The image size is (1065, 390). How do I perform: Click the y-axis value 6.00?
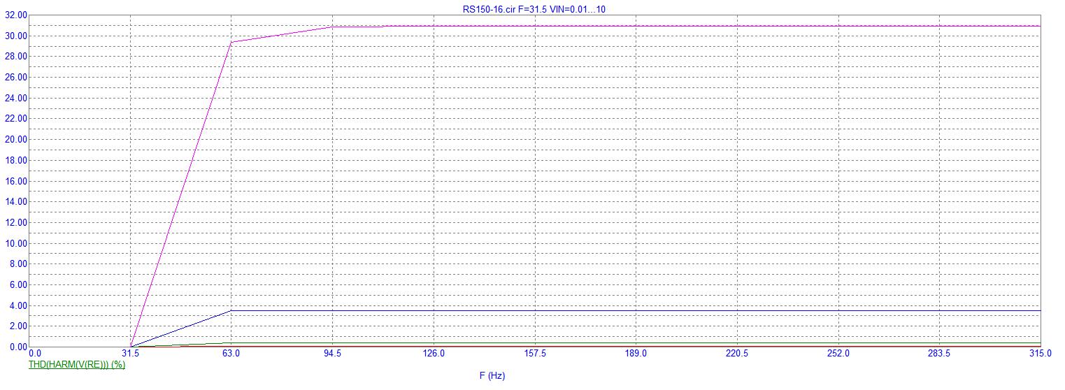(x=18, y=284)
